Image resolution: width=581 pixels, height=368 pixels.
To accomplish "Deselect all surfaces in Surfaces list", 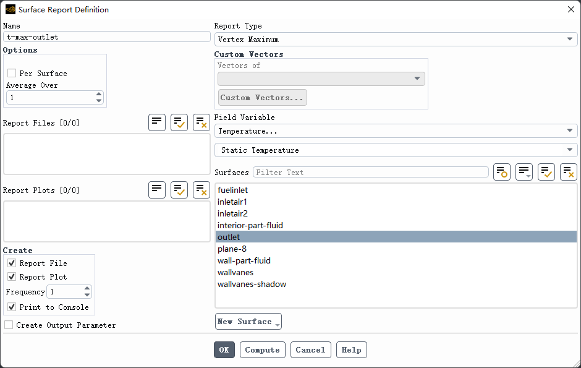I will (x=569, y=173).
